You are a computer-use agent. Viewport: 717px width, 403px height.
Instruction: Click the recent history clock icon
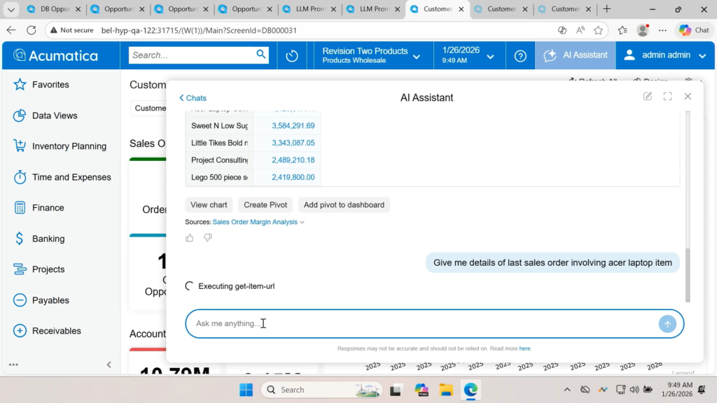pos(292,56)
